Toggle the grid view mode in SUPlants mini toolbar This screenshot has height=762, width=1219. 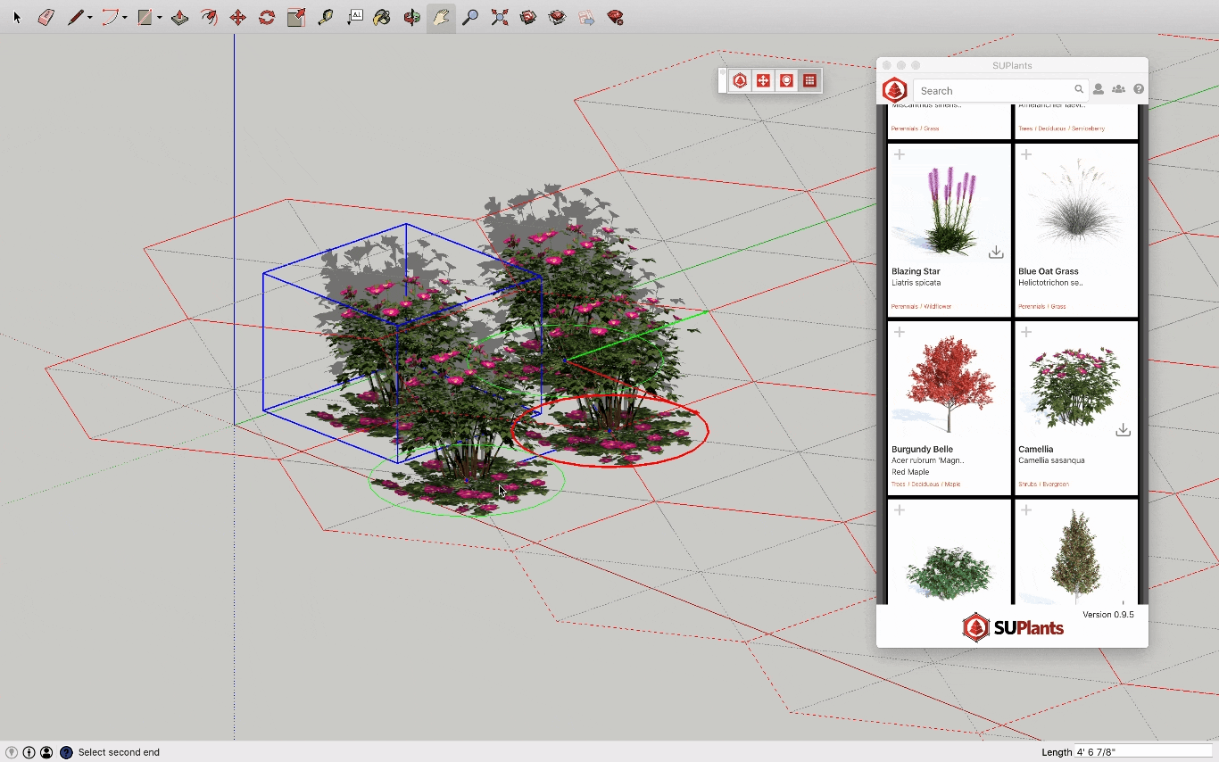809,80
